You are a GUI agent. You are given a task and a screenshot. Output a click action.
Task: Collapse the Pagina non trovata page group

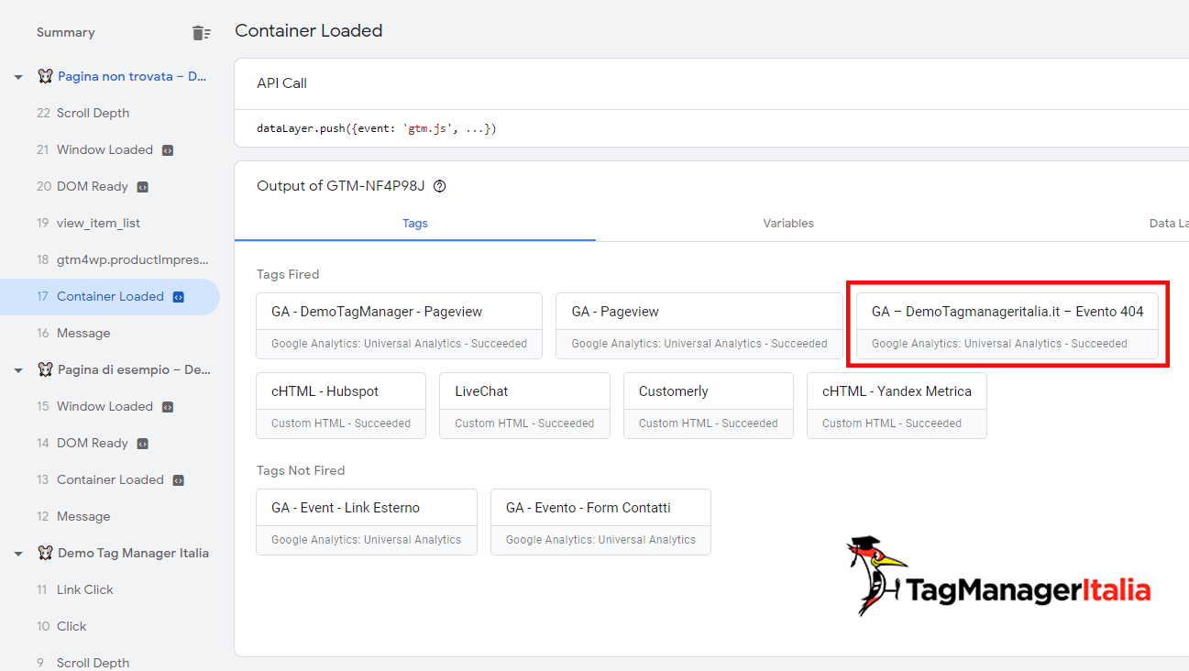pyautogui.click(x=18, y=77)
